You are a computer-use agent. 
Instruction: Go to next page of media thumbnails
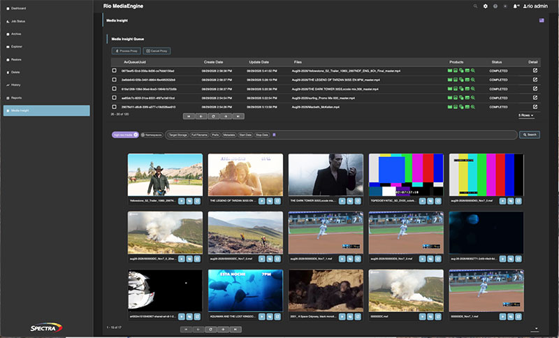point(223,330)
